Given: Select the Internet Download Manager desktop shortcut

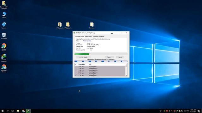Looking at the screenshot, I should click(x=4, y=58).
